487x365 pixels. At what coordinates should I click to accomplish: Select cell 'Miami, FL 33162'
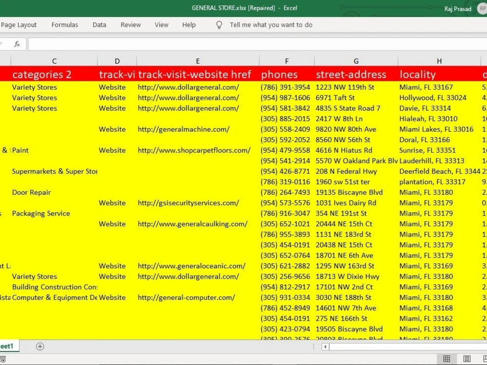tap(439, 319)
